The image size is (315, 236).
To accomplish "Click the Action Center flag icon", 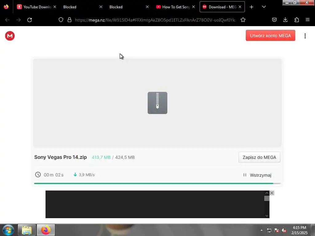I will 277,230.
